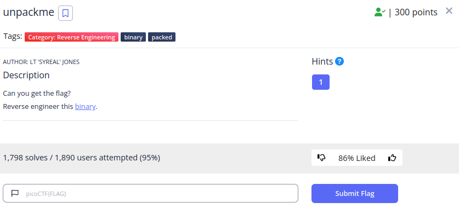Reveal hint number 1

coord(321,82)
